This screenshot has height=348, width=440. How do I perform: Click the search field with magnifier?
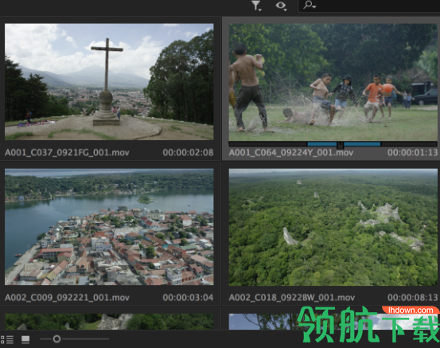369,6
